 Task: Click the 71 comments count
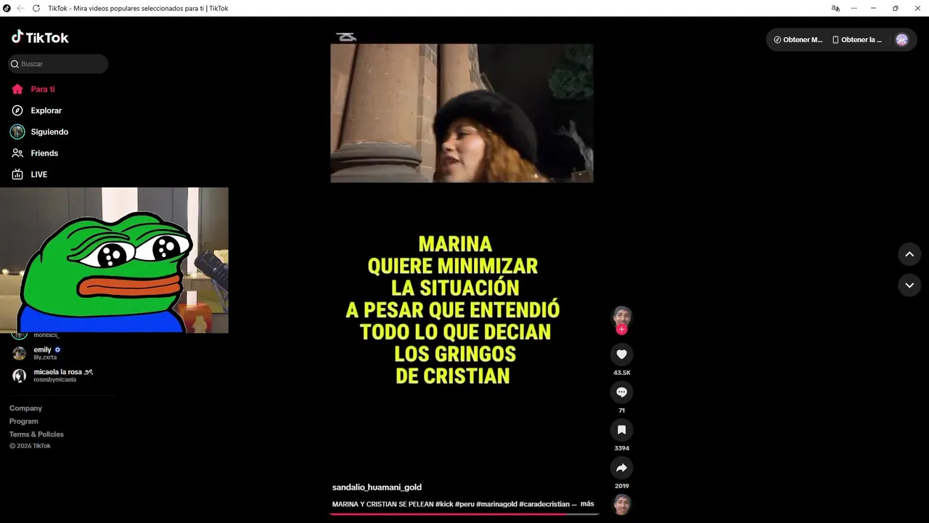(621, 410)
